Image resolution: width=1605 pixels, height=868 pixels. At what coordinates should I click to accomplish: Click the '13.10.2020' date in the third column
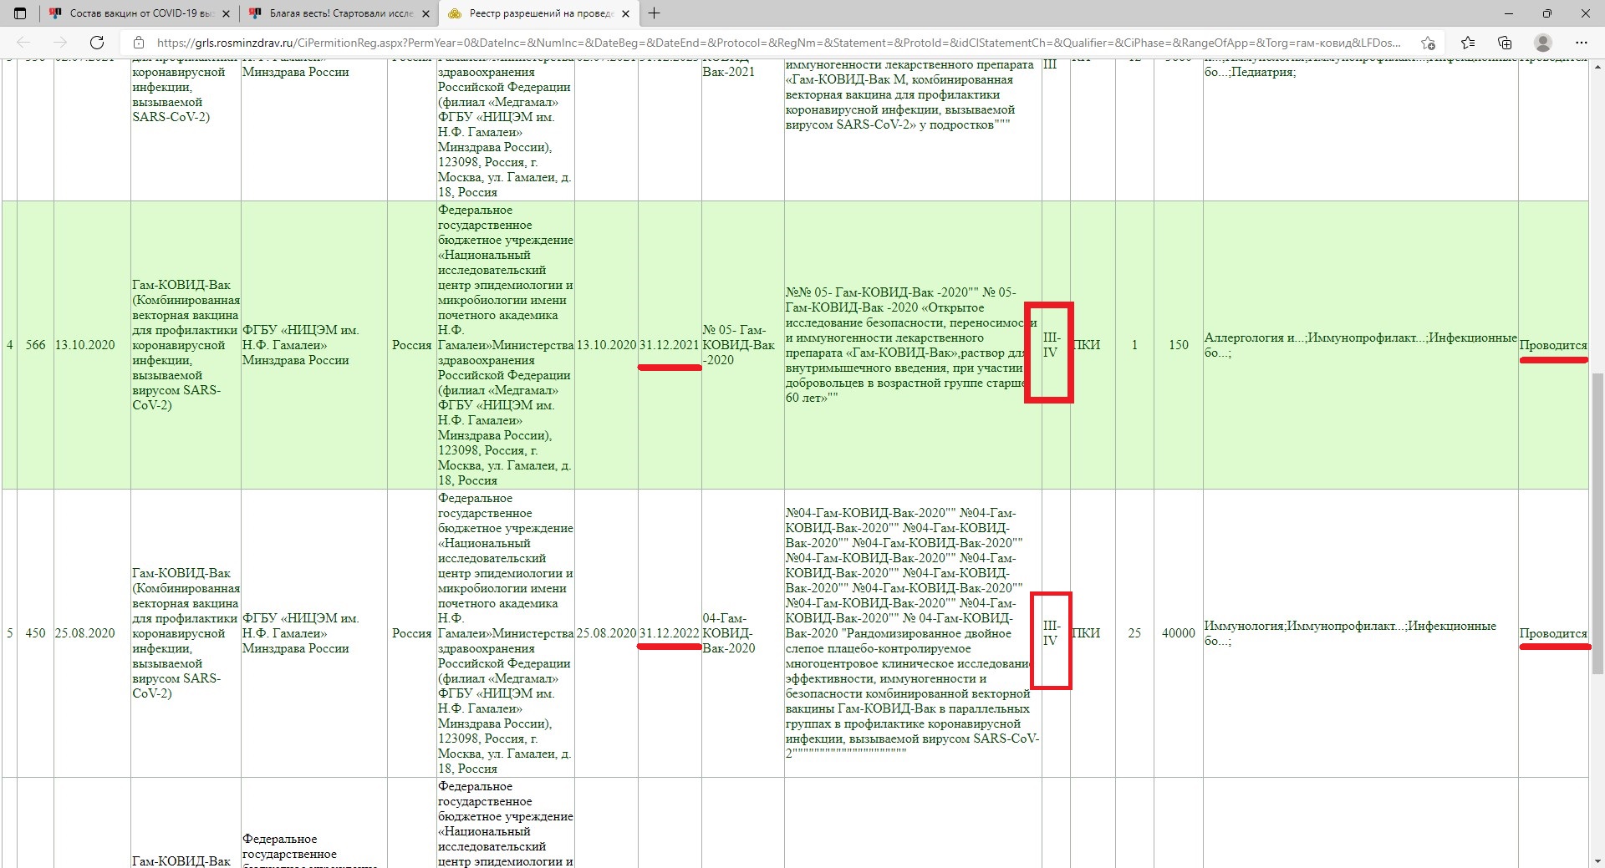click(x=85, y=345)
